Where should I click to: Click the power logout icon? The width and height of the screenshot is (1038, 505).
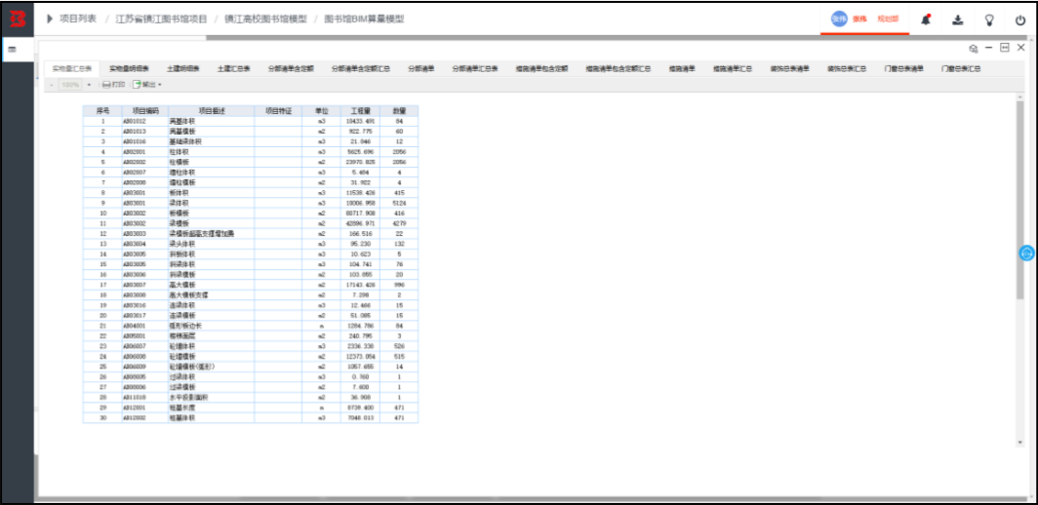[1020, 19]
